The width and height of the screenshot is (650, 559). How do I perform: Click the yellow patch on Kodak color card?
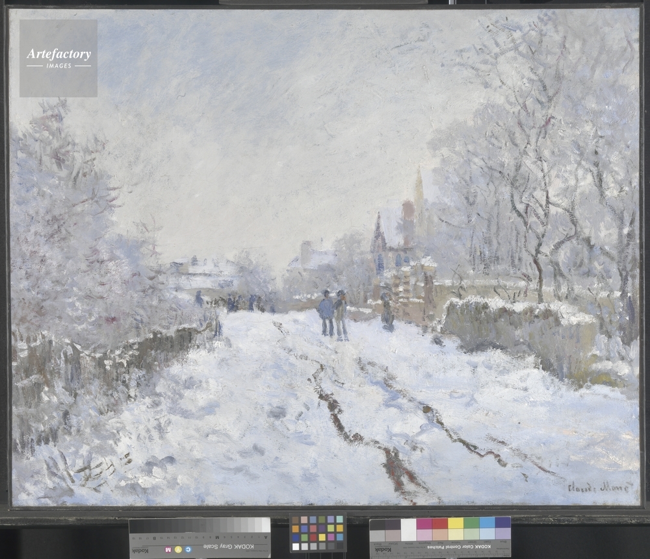point(455,524)
